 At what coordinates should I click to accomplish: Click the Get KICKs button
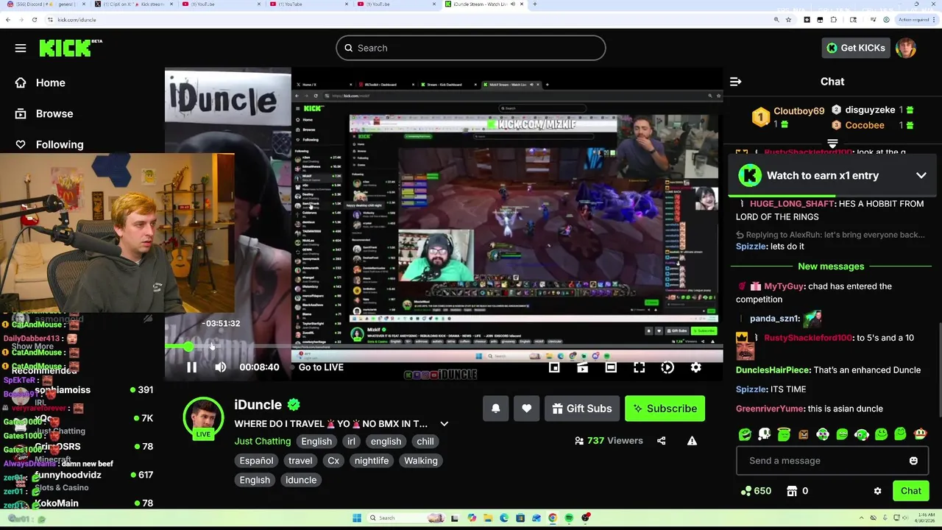[855, 48]
